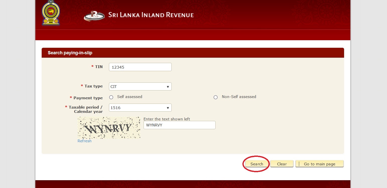Screen dimensions: 387x188
Task: Focus the TIN input field
Action: (140, 67)
